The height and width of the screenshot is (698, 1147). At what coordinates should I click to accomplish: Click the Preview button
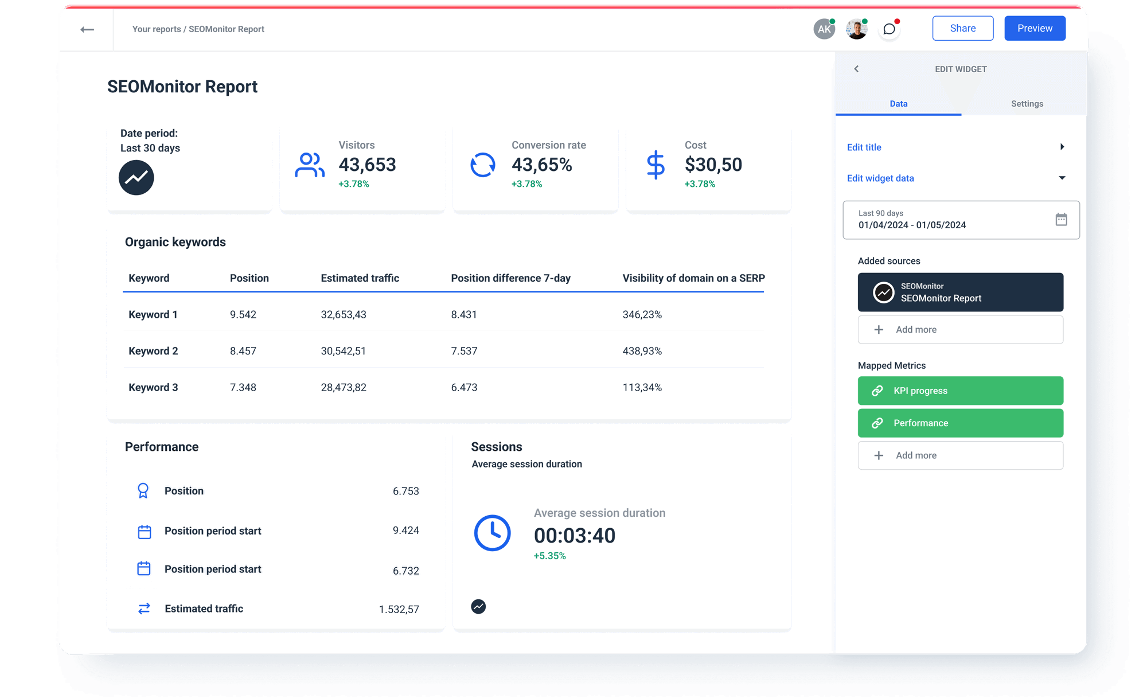(1035, 28)
